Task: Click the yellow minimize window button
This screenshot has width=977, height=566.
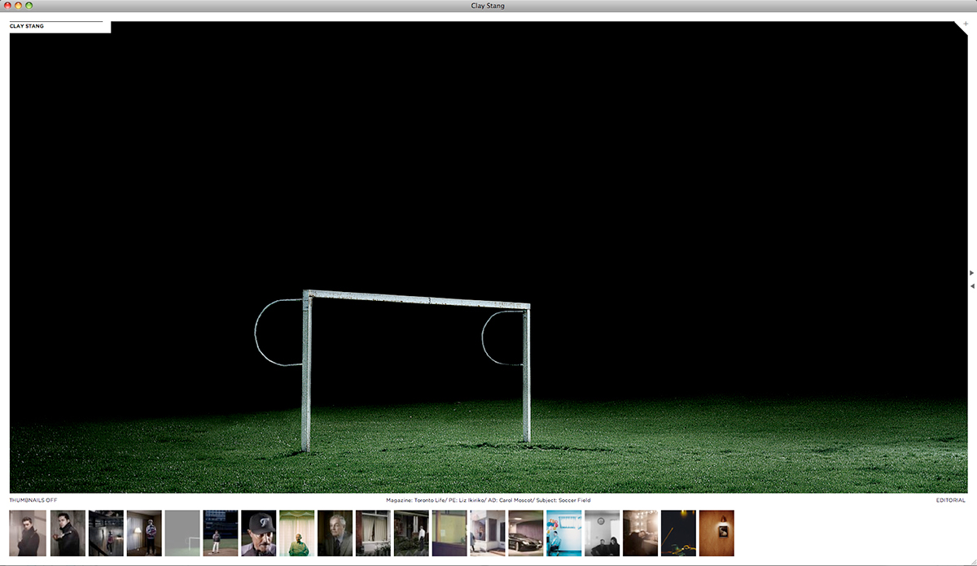Action: [18, 6]
